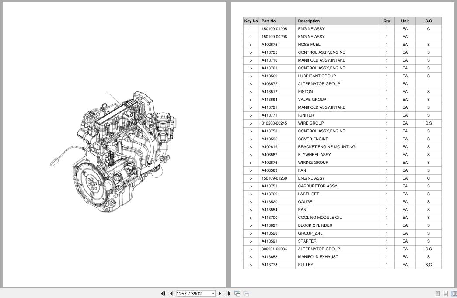Screen dimensions: 457x298
Task: Select the MANIFOLD,EXHAUST description
Action: pyautogui.click(x=318, y=257)
